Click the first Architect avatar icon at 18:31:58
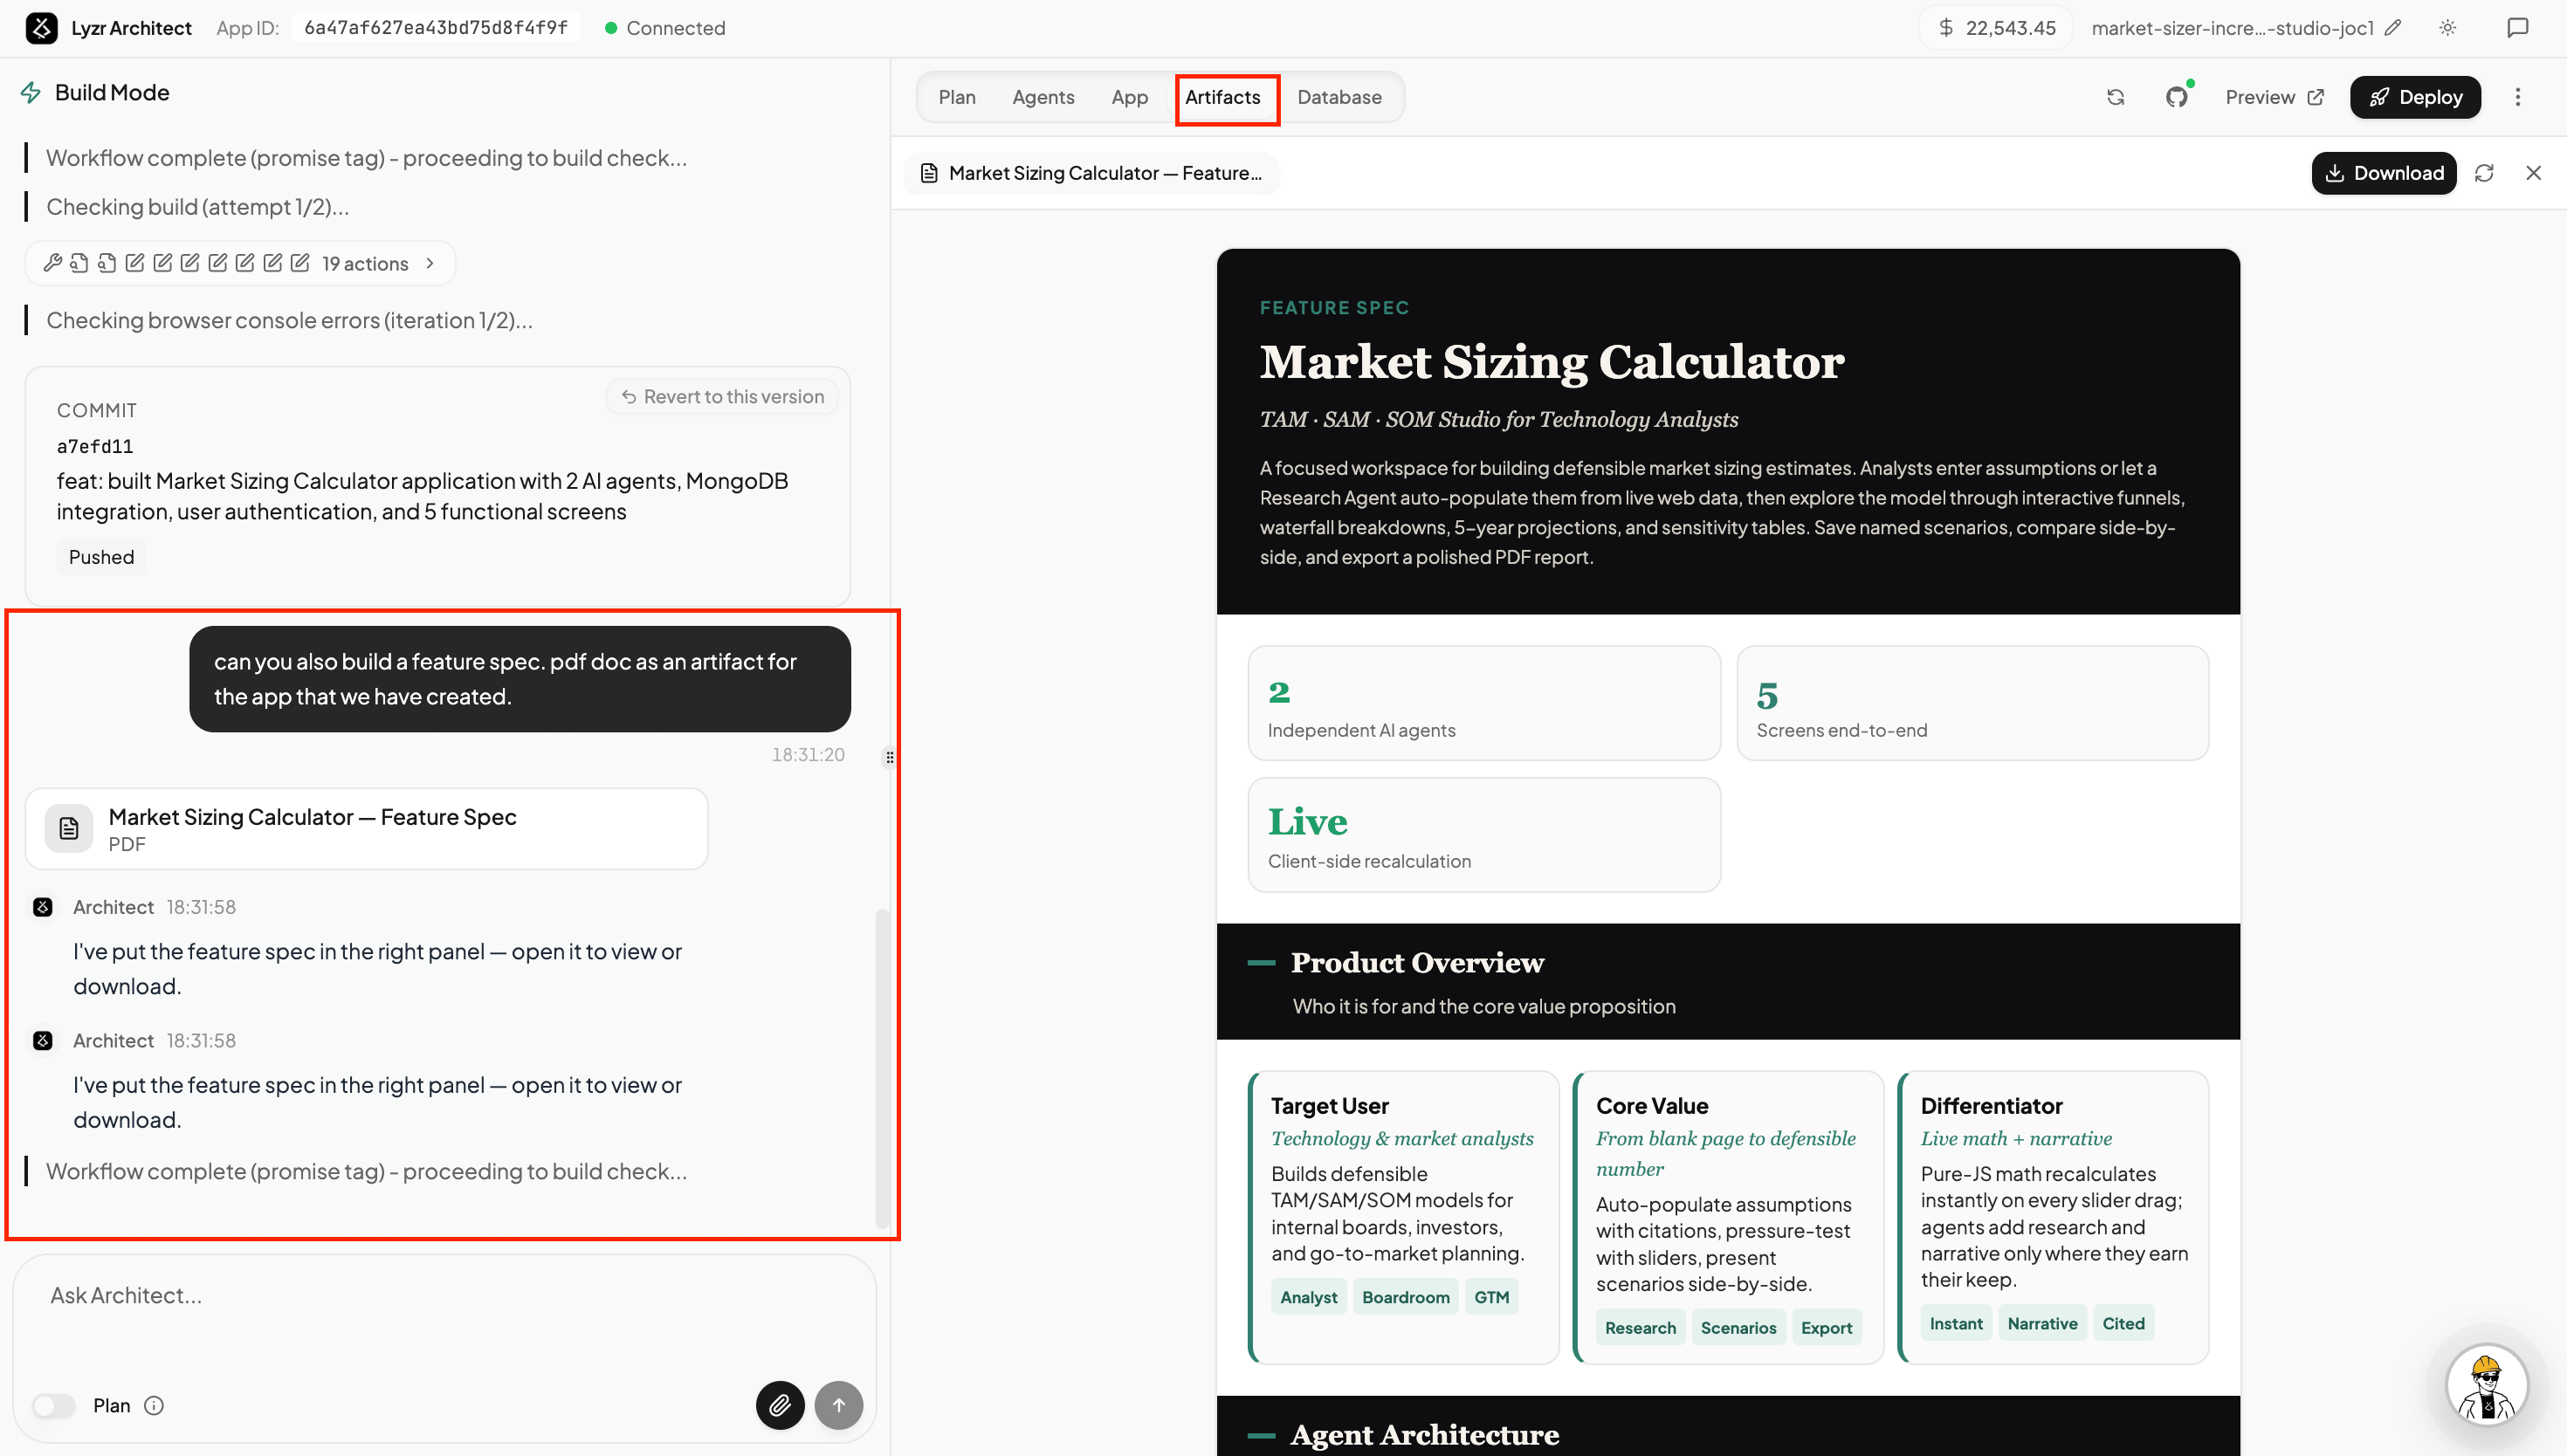The height and width of the screenshot is (1456, 2567). [x=43, y=907]
